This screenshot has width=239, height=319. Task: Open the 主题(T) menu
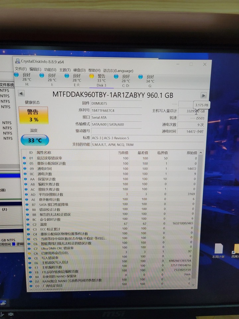pos(65,70)
